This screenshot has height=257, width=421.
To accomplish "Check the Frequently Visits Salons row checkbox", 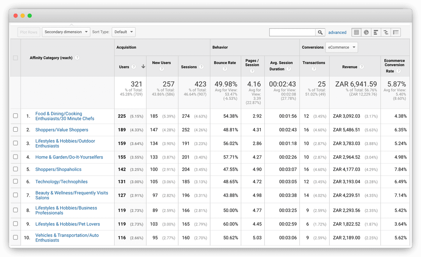I will click(x=15, y=195).
